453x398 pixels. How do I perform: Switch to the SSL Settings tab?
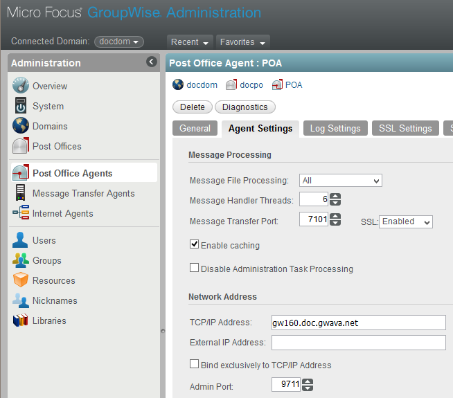[x=405, y=128]
